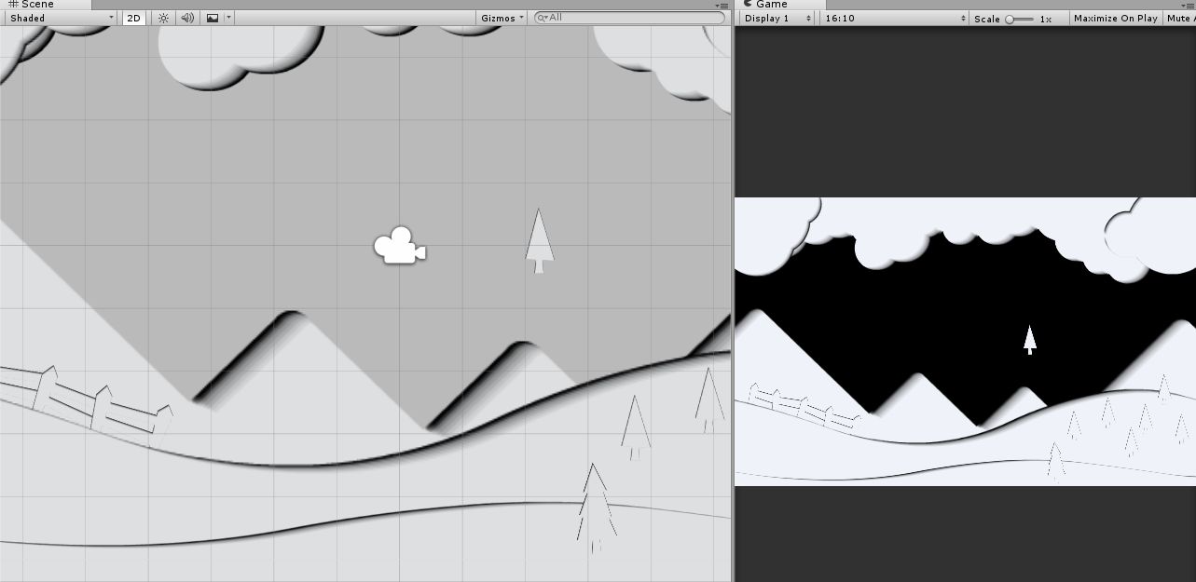Enable Maximize On Play
Viewport: 1196px width, 582px height.
(x=1115, y=17)
